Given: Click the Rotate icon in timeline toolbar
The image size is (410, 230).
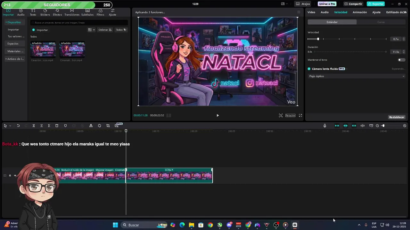Looking at the screenshot, I should pyautogui.click(x=99, y=126).
